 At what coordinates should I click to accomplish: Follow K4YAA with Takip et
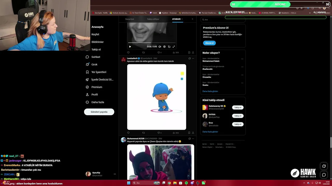[x=238, y=116]
